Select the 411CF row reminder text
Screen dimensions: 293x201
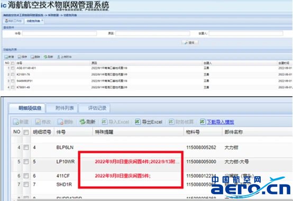(x=123, y=176)
